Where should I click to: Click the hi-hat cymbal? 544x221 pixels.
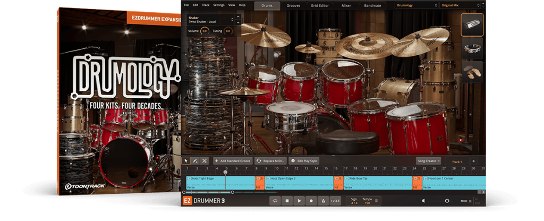click(244, 91)
